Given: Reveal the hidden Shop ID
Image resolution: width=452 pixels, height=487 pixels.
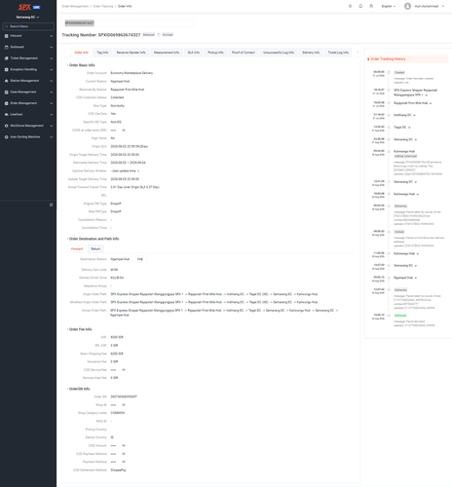Looking at the screenshot, I should [124, 405].
